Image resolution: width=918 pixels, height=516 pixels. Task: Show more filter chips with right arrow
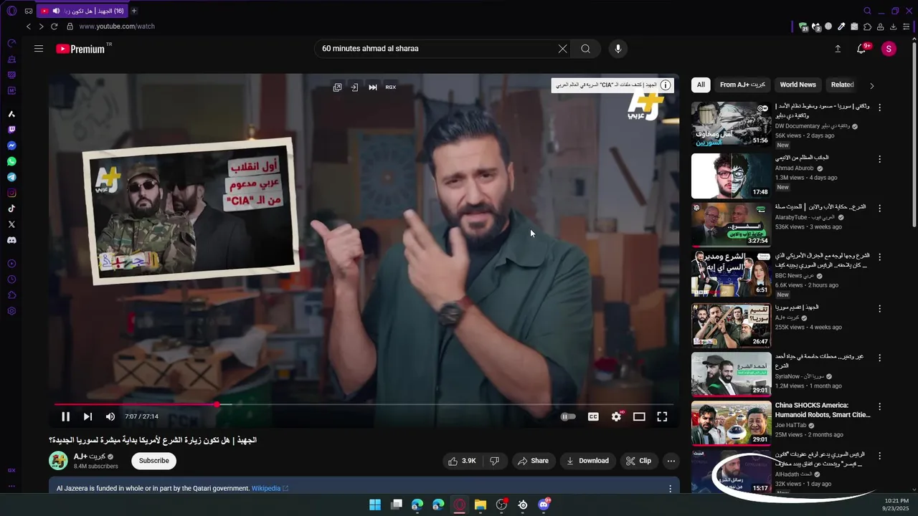[872, 85]
